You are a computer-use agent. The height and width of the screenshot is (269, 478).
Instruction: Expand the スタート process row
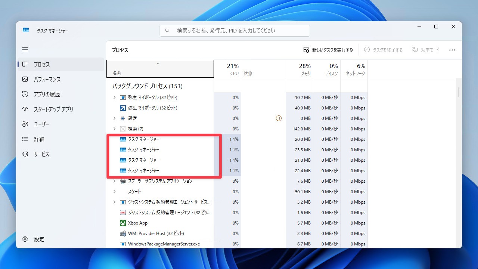[114, 192]
